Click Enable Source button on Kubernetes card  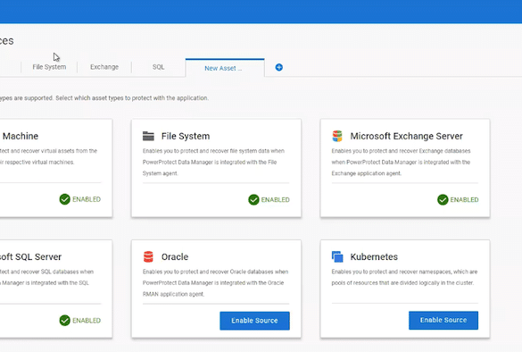coord(443,321)
